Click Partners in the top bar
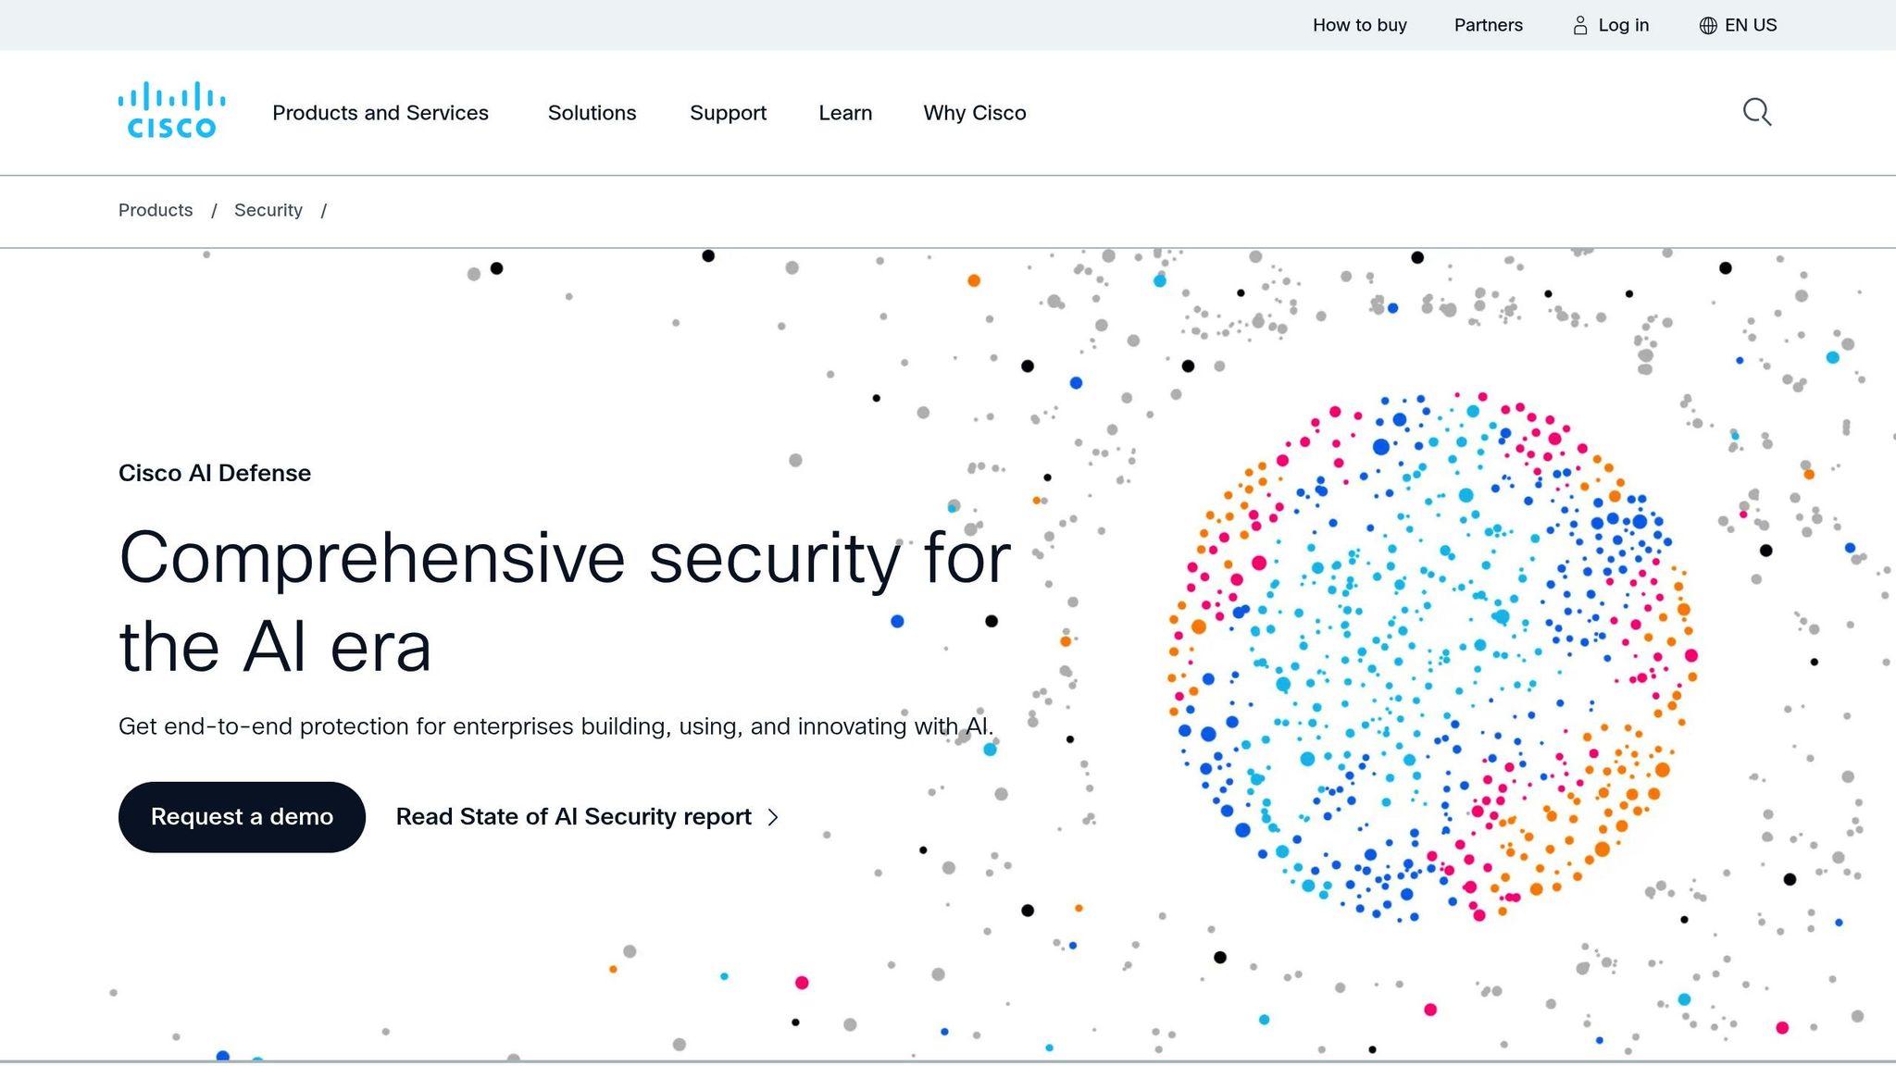Viewport: 1896px width, 1066px height. [1488, 25]
